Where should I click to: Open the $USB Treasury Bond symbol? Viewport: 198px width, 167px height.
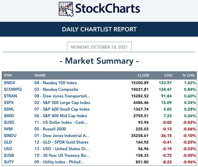point(9,155)
